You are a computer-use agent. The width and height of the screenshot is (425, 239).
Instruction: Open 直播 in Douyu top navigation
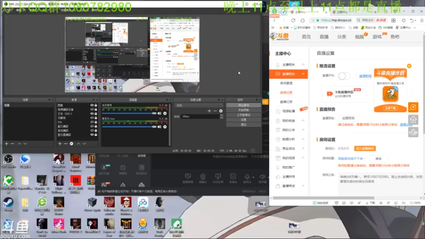324,37
